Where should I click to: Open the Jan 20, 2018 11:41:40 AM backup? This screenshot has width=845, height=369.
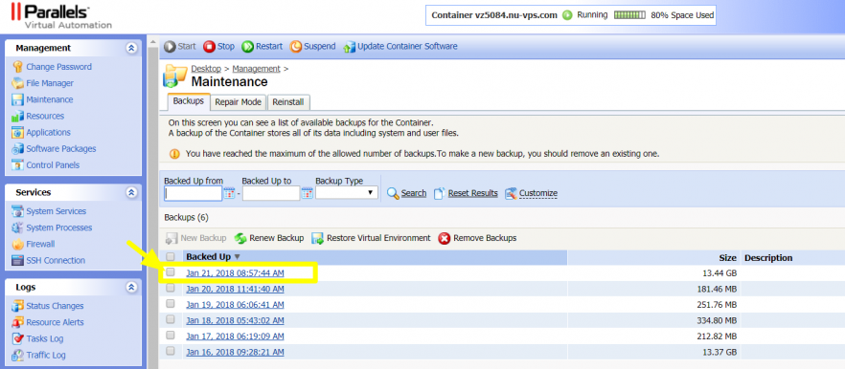coord(235,289)
